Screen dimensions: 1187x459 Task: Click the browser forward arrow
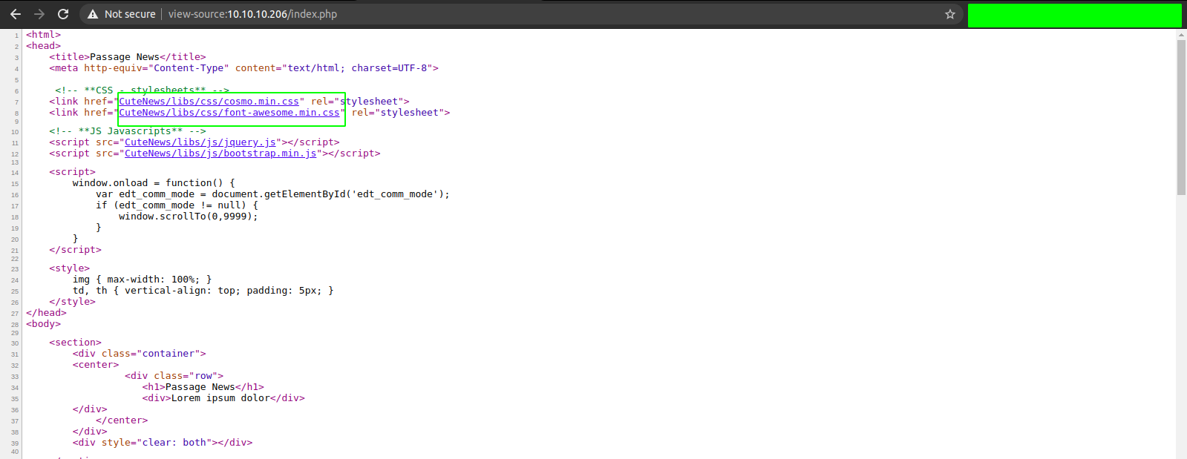[39, 14]
